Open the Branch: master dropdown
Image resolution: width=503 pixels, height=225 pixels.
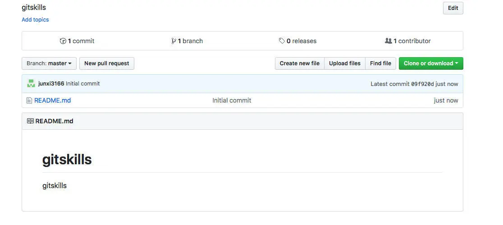49,63
